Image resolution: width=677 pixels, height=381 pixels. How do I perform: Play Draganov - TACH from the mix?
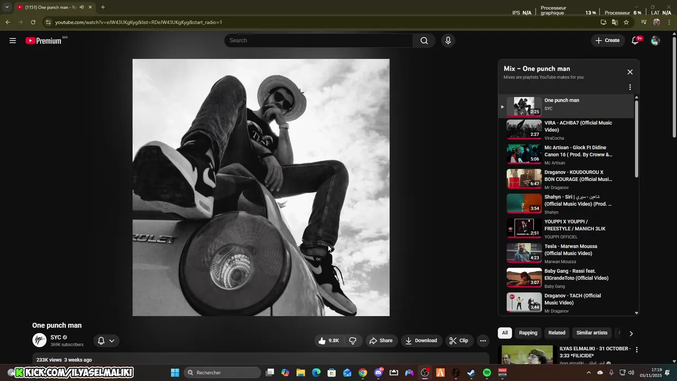coord(566,303)
